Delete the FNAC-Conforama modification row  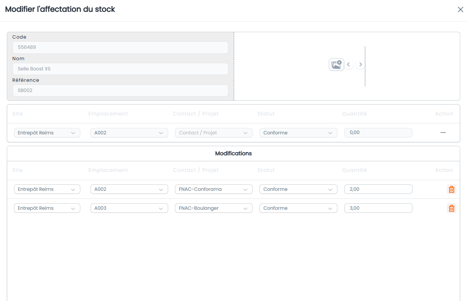pyautogui.click(x=451, y=189)
